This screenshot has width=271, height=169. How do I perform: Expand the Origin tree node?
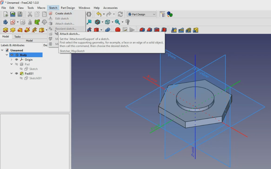pos(11,60)
